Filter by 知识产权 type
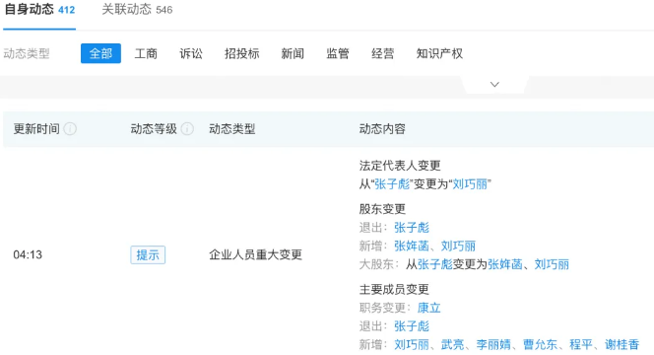The height and width of the screenshot is (355, 654). [439, 53]
